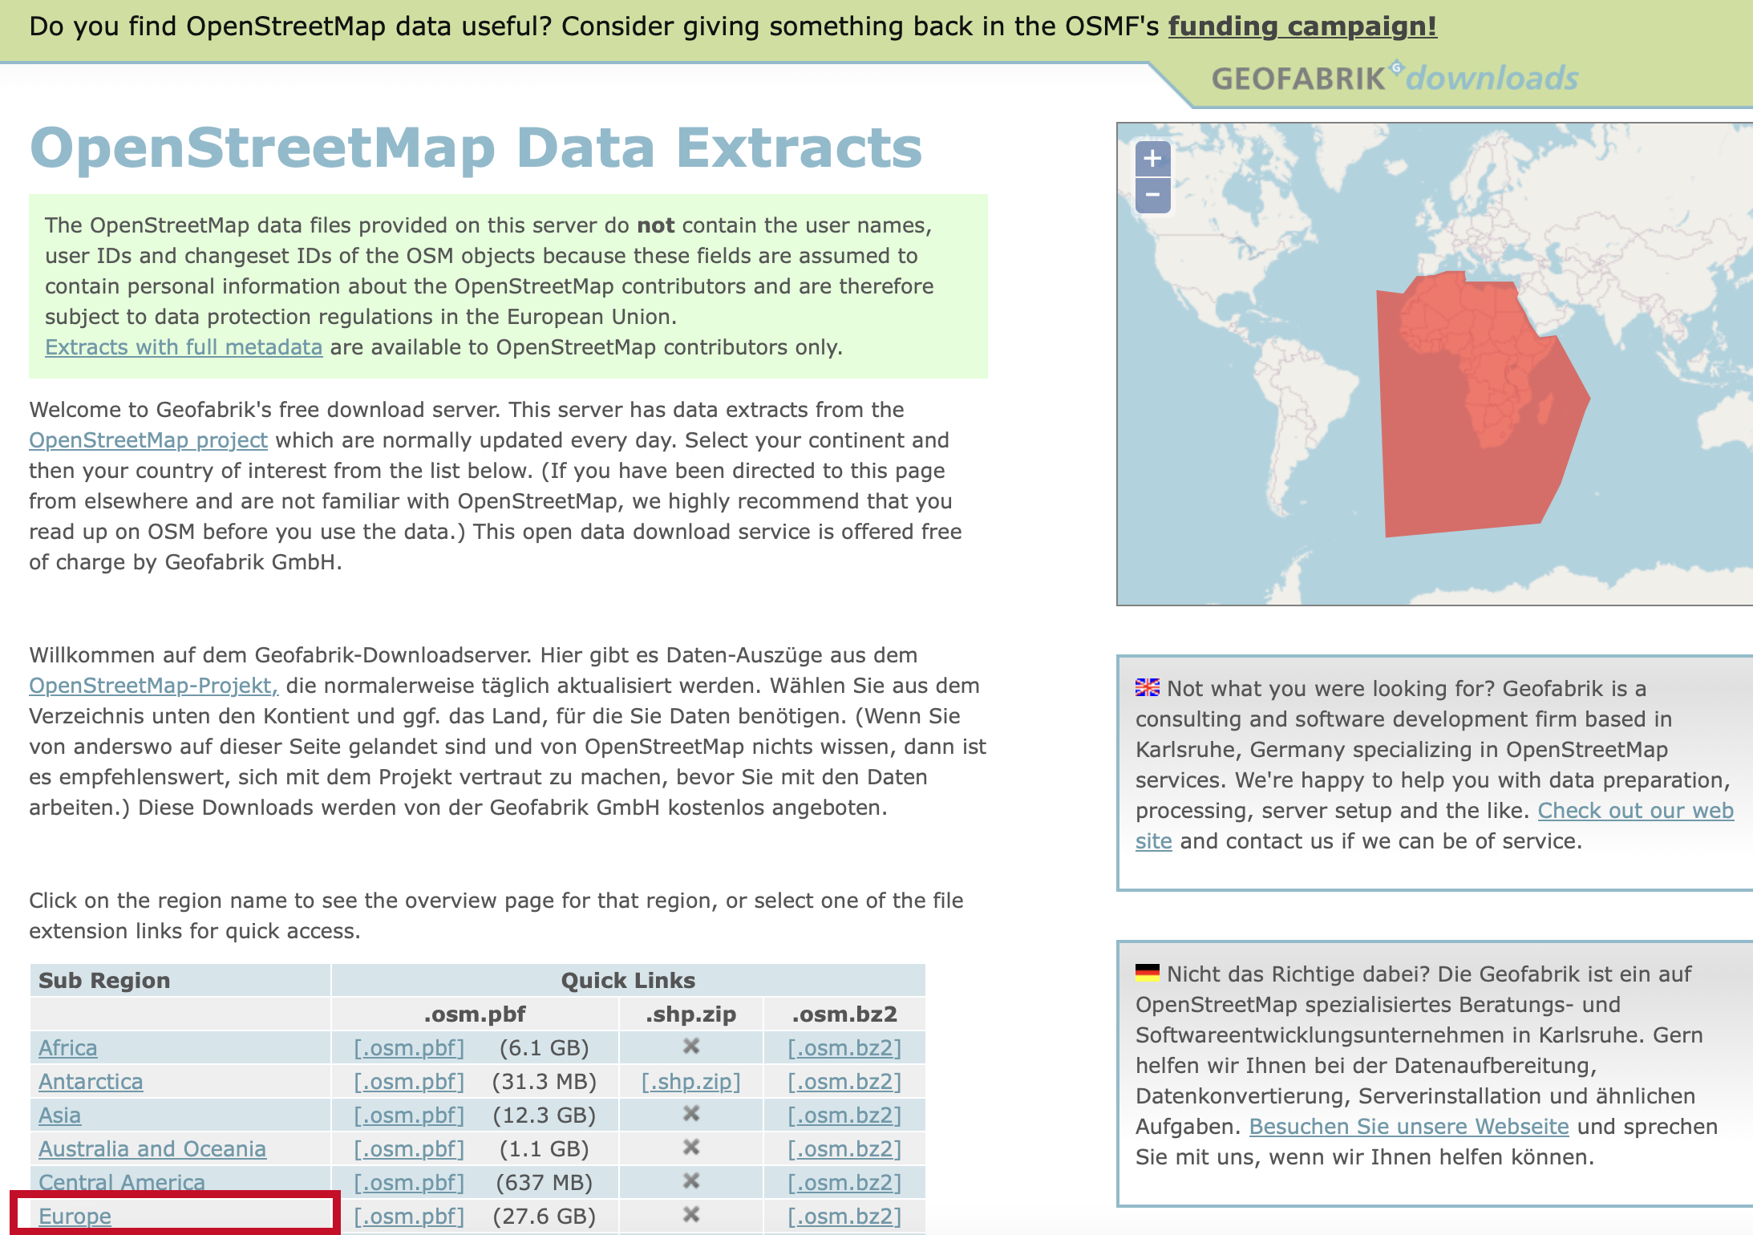Image resolution: width=1753 pixels, height=1235 pixels.
Task: Open the OpenStreetMap project link
Action: point(148,440)
